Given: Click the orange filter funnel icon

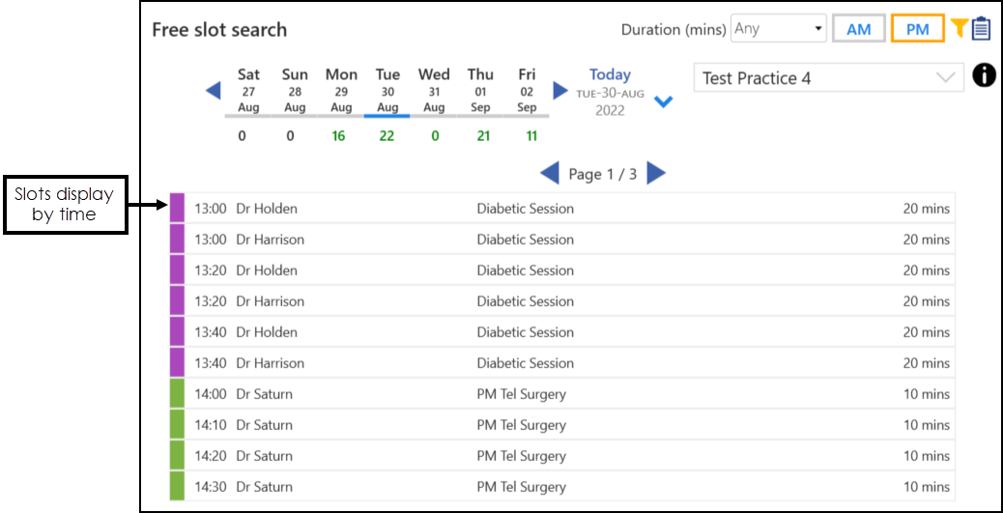Looking at the screenshot, I should 959,29.
